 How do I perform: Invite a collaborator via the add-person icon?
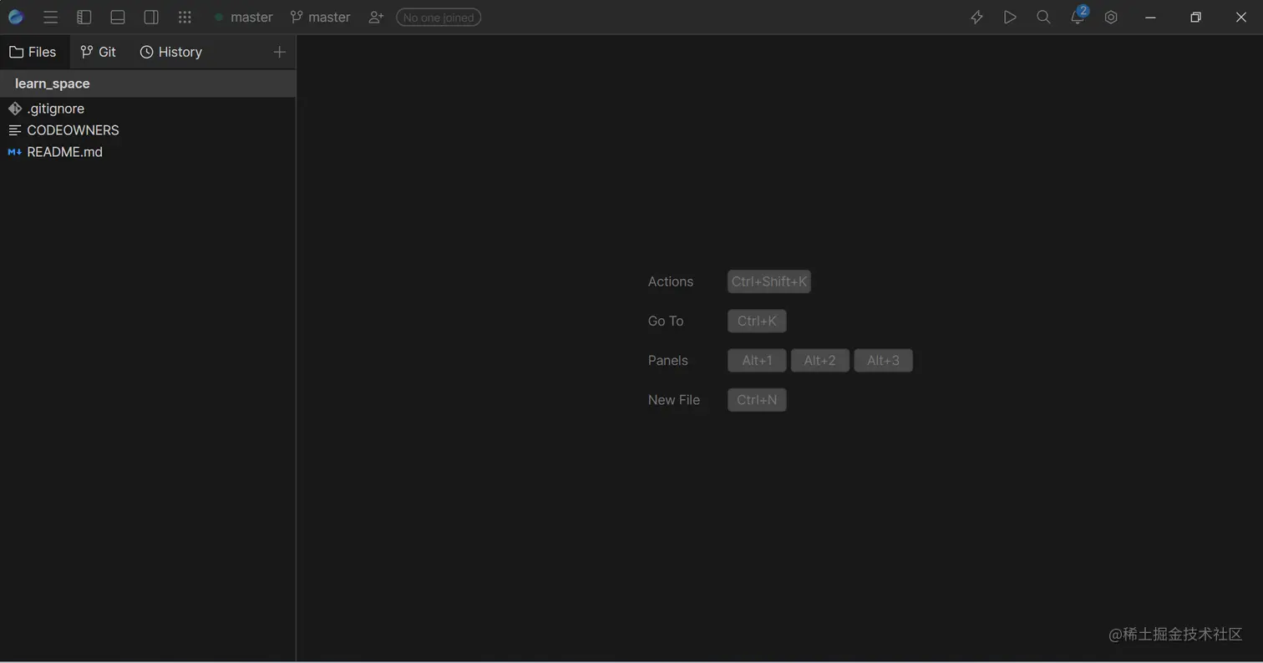[x=375, y=17]
